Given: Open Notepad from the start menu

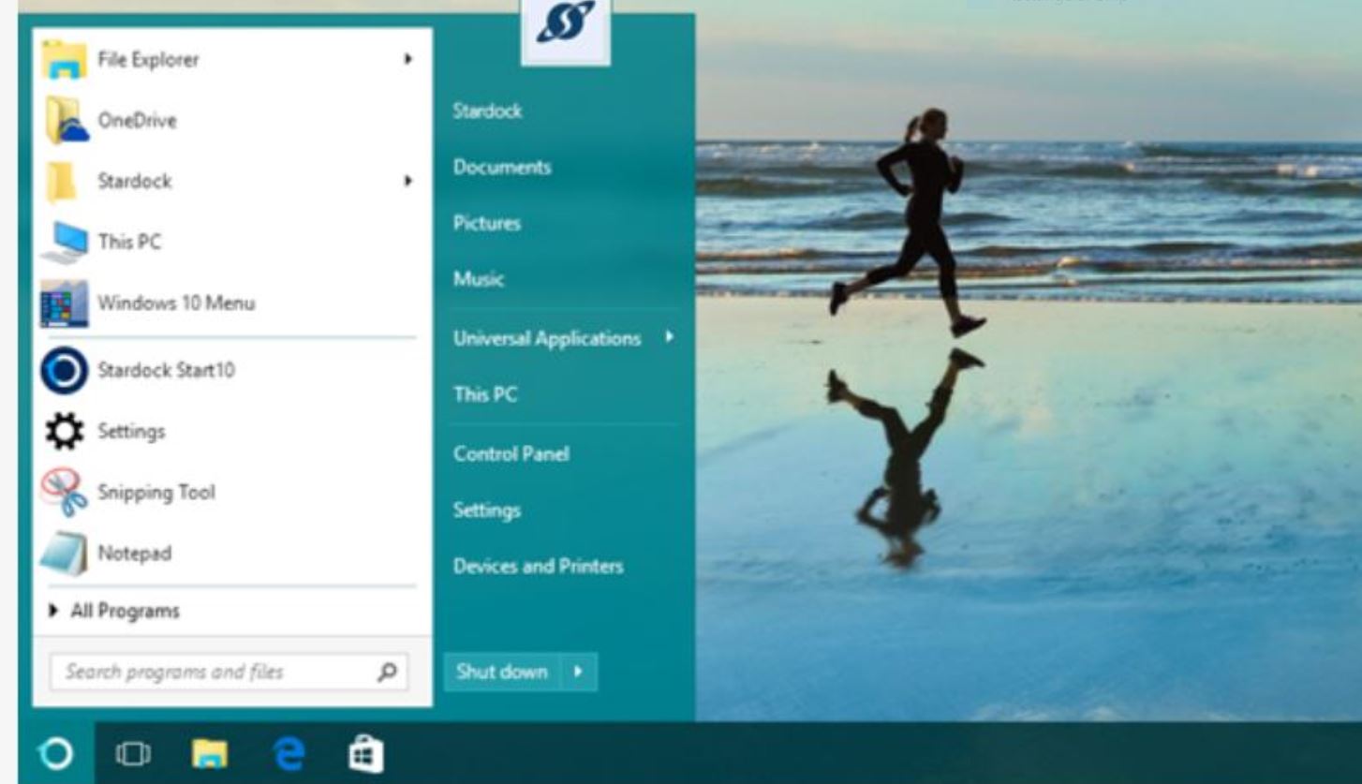Looking at the screenshot, I should coord(135,554).
